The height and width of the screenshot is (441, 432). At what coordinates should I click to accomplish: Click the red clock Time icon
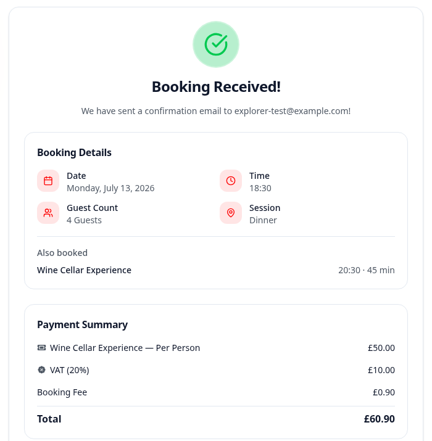(x=231, y=181)
